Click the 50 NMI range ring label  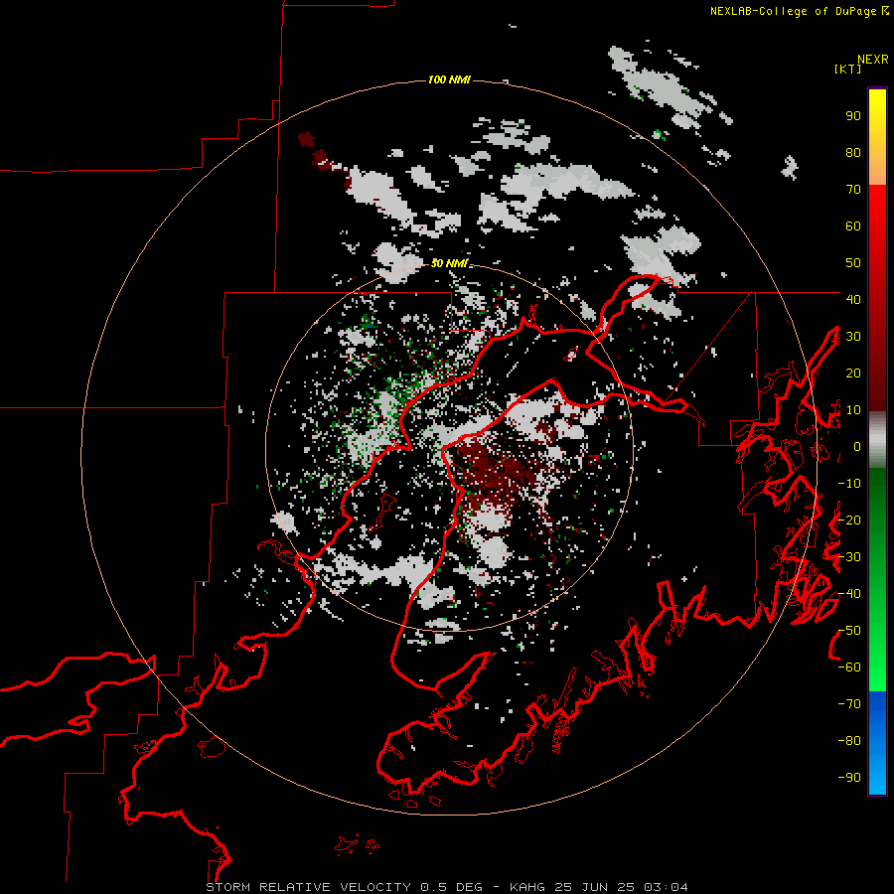click(449, 263)
